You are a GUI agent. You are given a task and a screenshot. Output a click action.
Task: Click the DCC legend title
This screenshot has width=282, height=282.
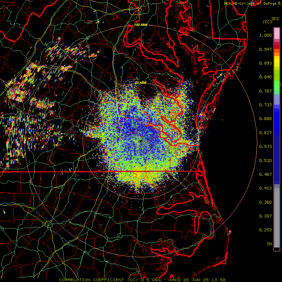coord(275,19)
